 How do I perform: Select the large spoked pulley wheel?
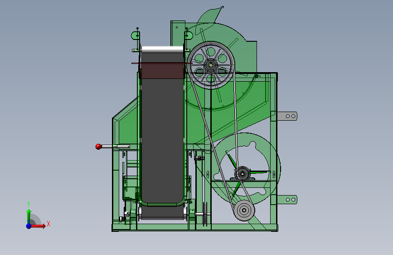coord(211,65)
